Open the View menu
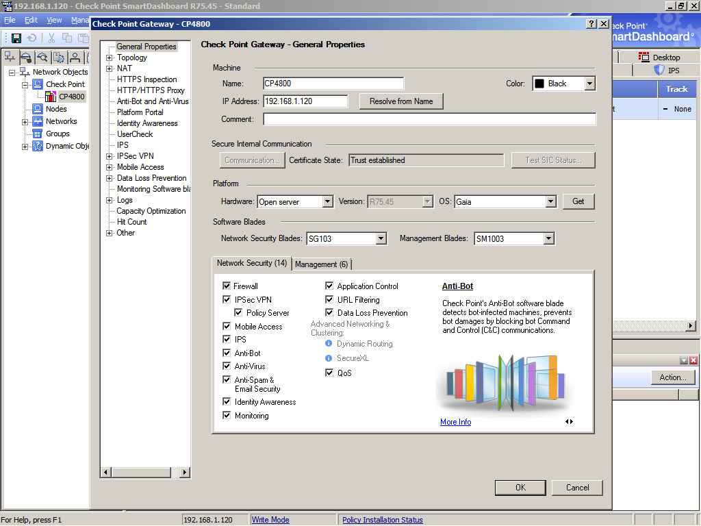 click(x=54, y=20)
